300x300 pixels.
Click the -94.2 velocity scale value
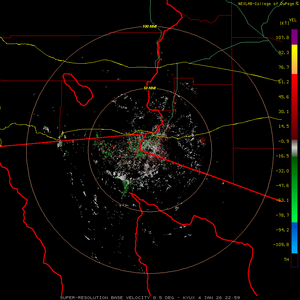283,230
